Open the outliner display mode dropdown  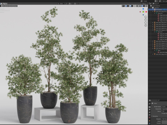150,3
